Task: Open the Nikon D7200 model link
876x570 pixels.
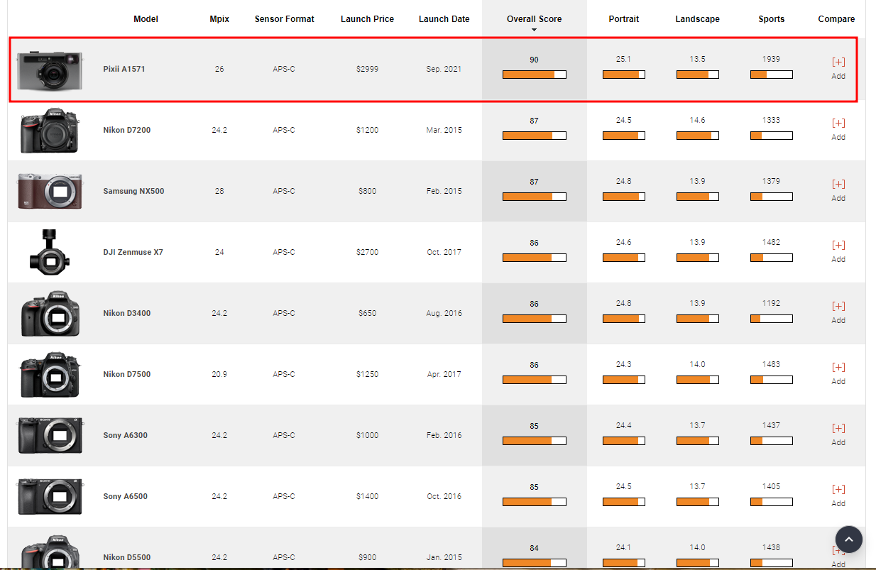Action: pos(126,130)
